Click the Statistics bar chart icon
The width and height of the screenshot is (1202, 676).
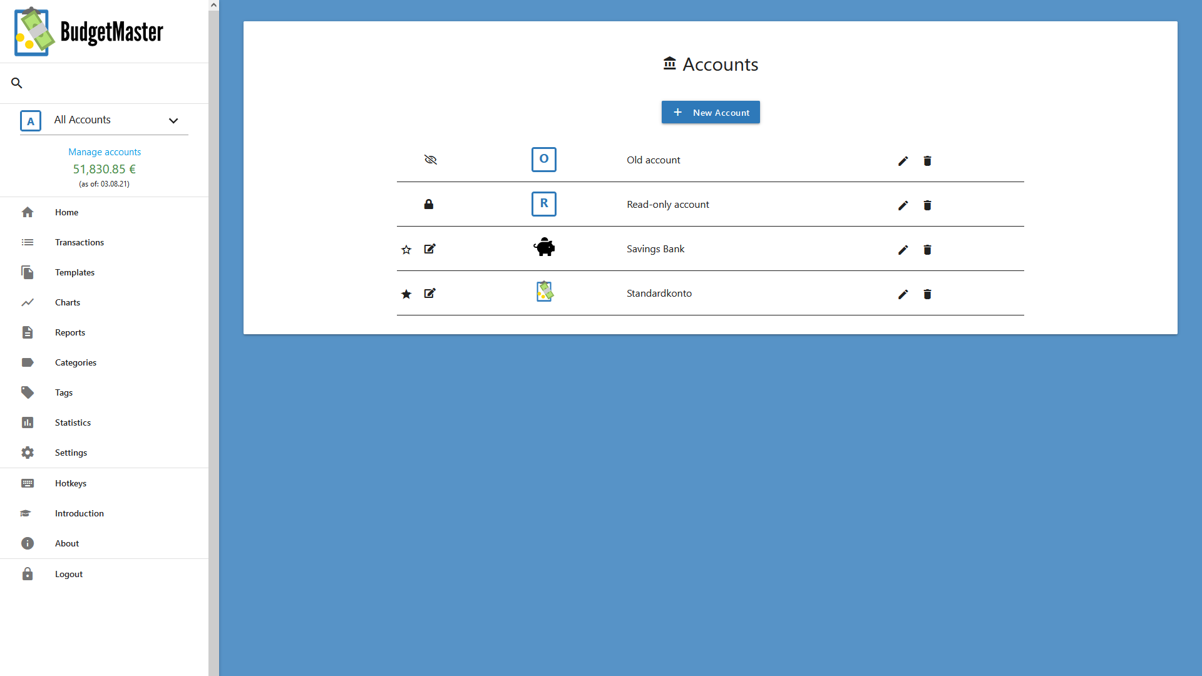(28, 422)
